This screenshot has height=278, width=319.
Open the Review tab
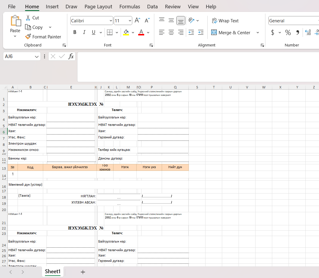point(173,7)
